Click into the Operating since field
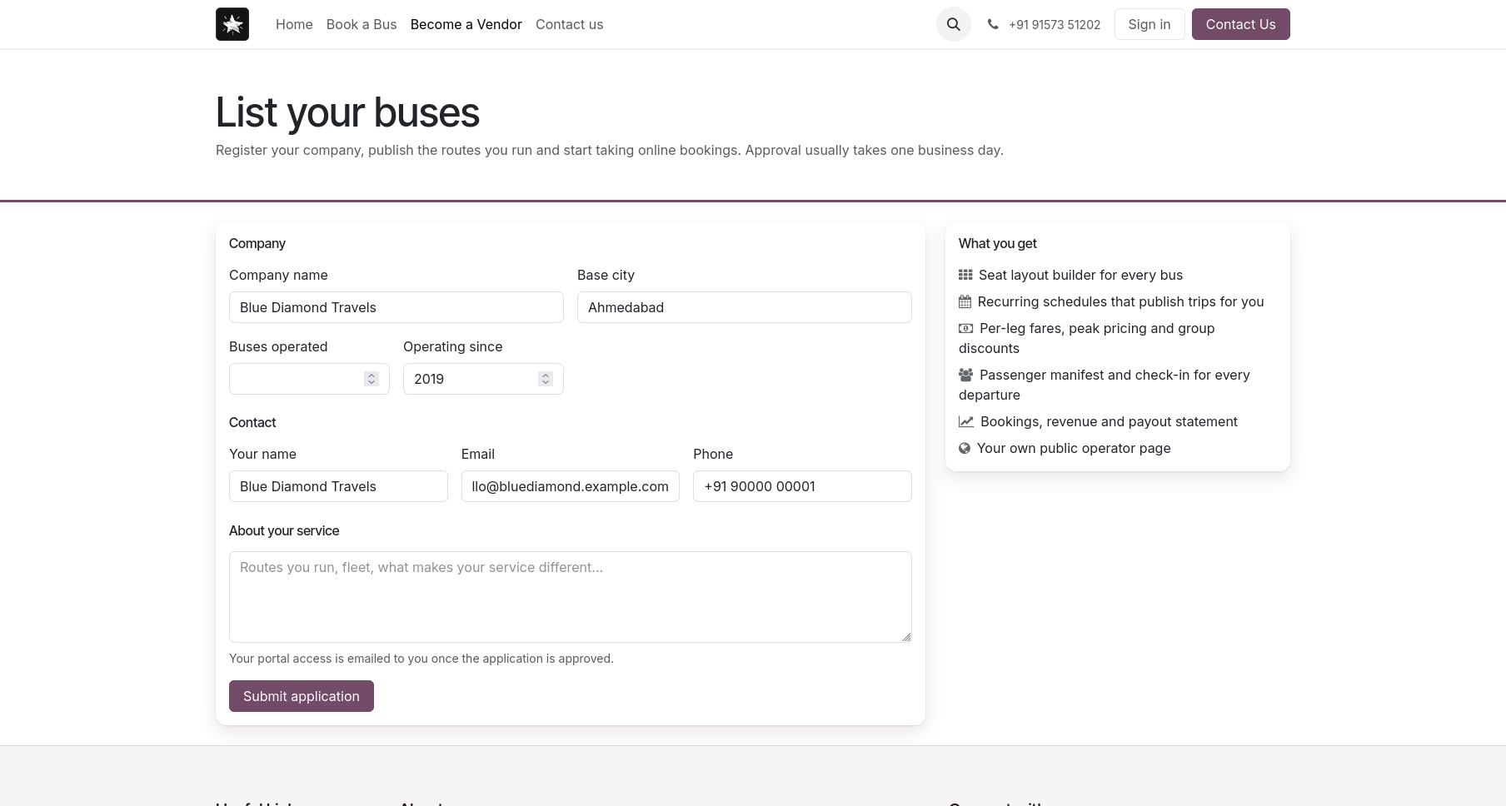The image size is (1506, 806). [483, 379]
